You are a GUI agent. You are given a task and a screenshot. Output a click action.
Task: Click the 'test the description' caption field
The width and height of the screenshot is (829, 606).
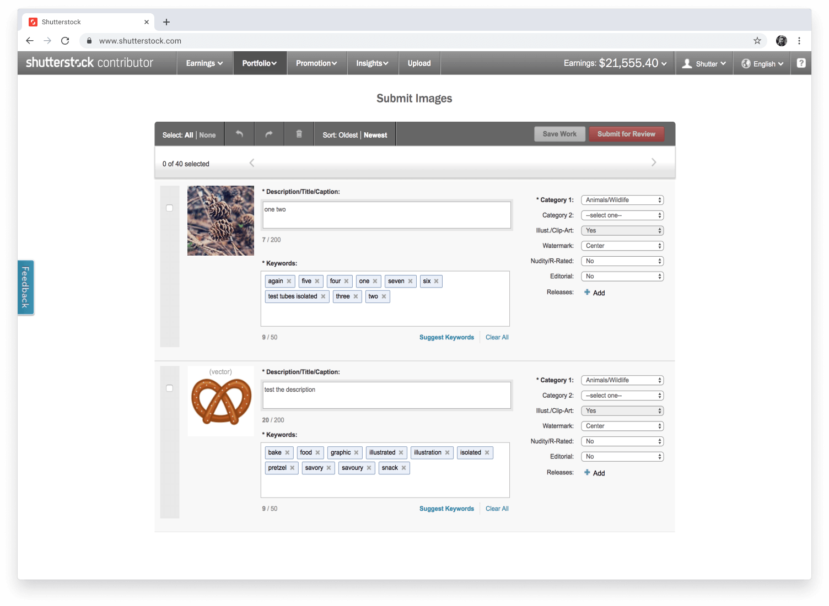(x=386, y=395)
